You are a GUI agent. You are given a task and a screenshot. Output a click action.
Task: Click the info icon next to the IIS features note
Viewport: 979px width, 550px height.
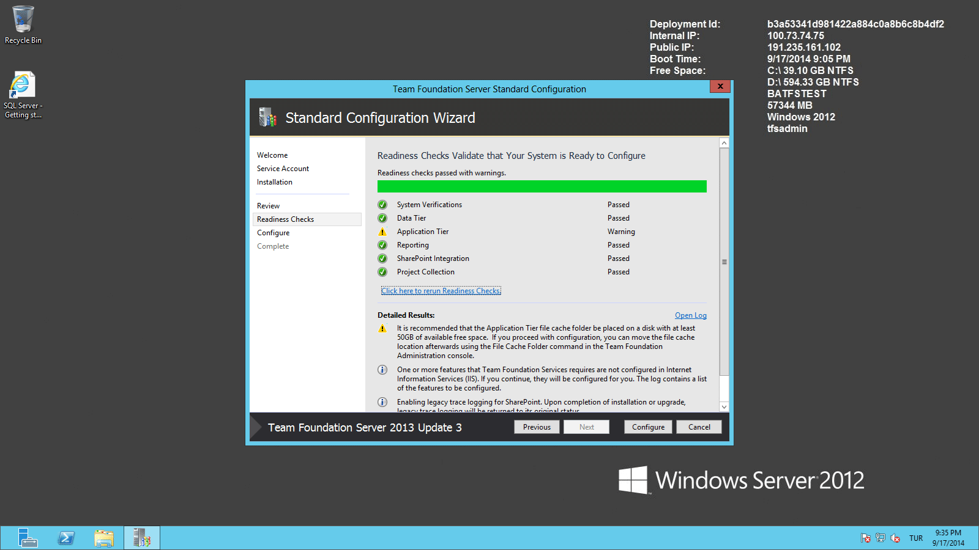tap(382, 370)
